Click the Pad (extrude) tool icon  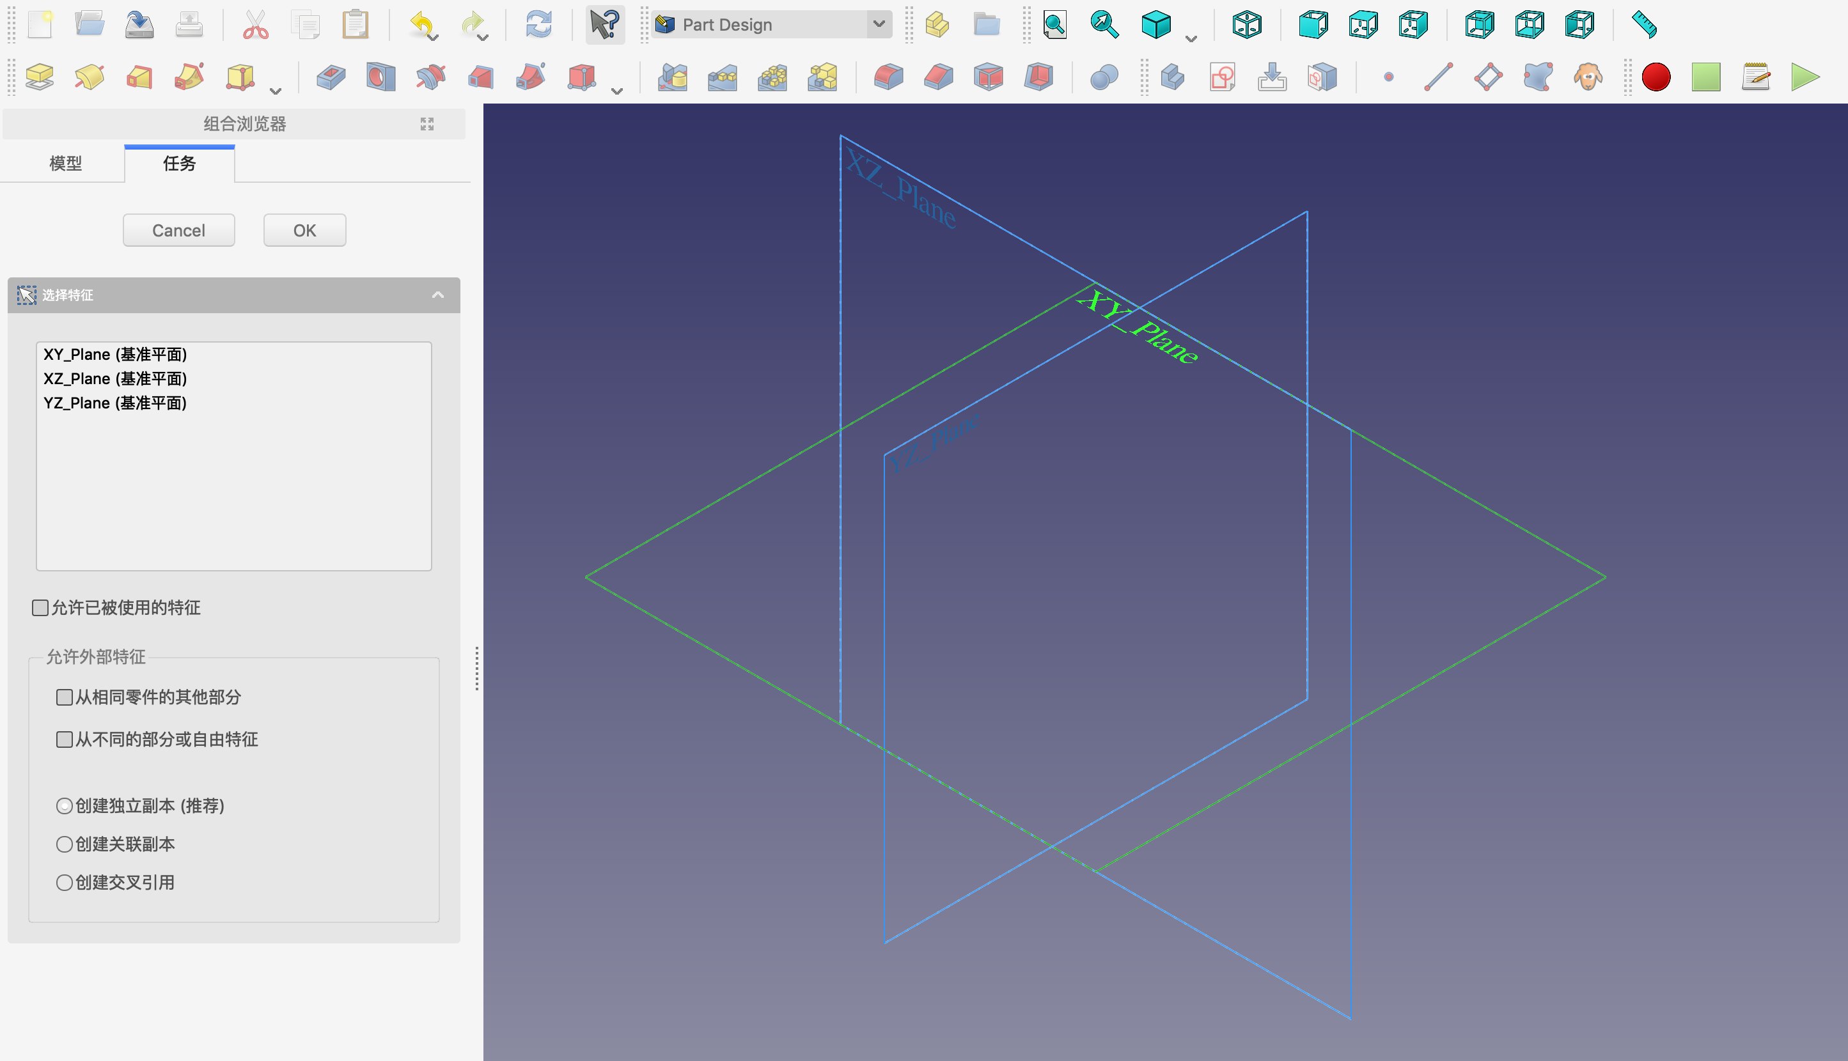coord(40,77)
